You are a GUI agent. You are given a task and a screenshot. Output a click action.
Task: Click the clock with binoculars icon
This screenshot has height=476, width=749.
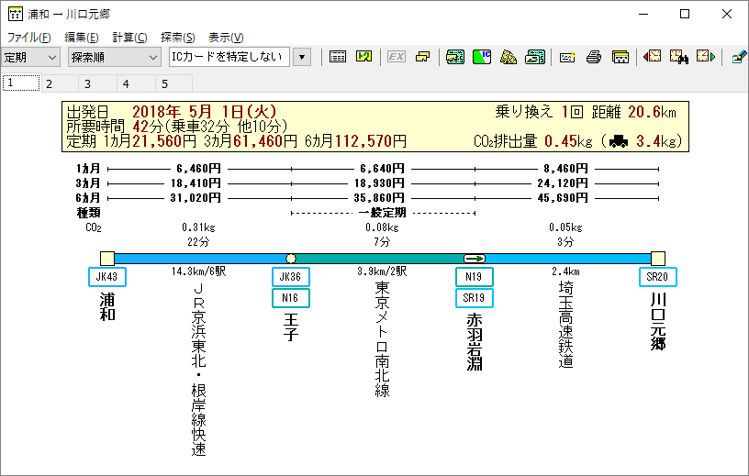point(679,57)
